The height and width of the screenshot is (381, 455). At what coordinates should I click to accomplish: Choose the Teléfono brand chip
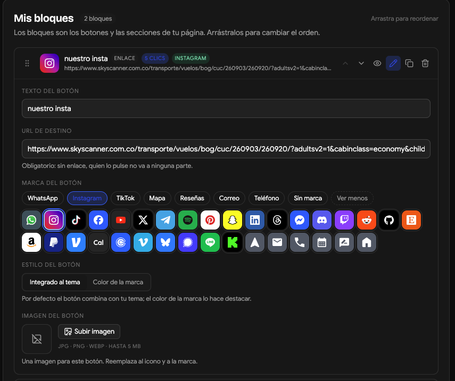pyautogui.click(x=267, y=198)
